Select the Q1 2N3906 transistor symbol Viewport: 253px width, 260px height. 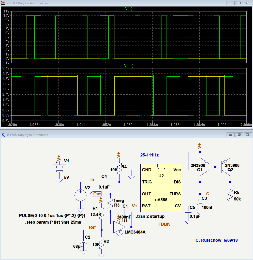point(205,167)
